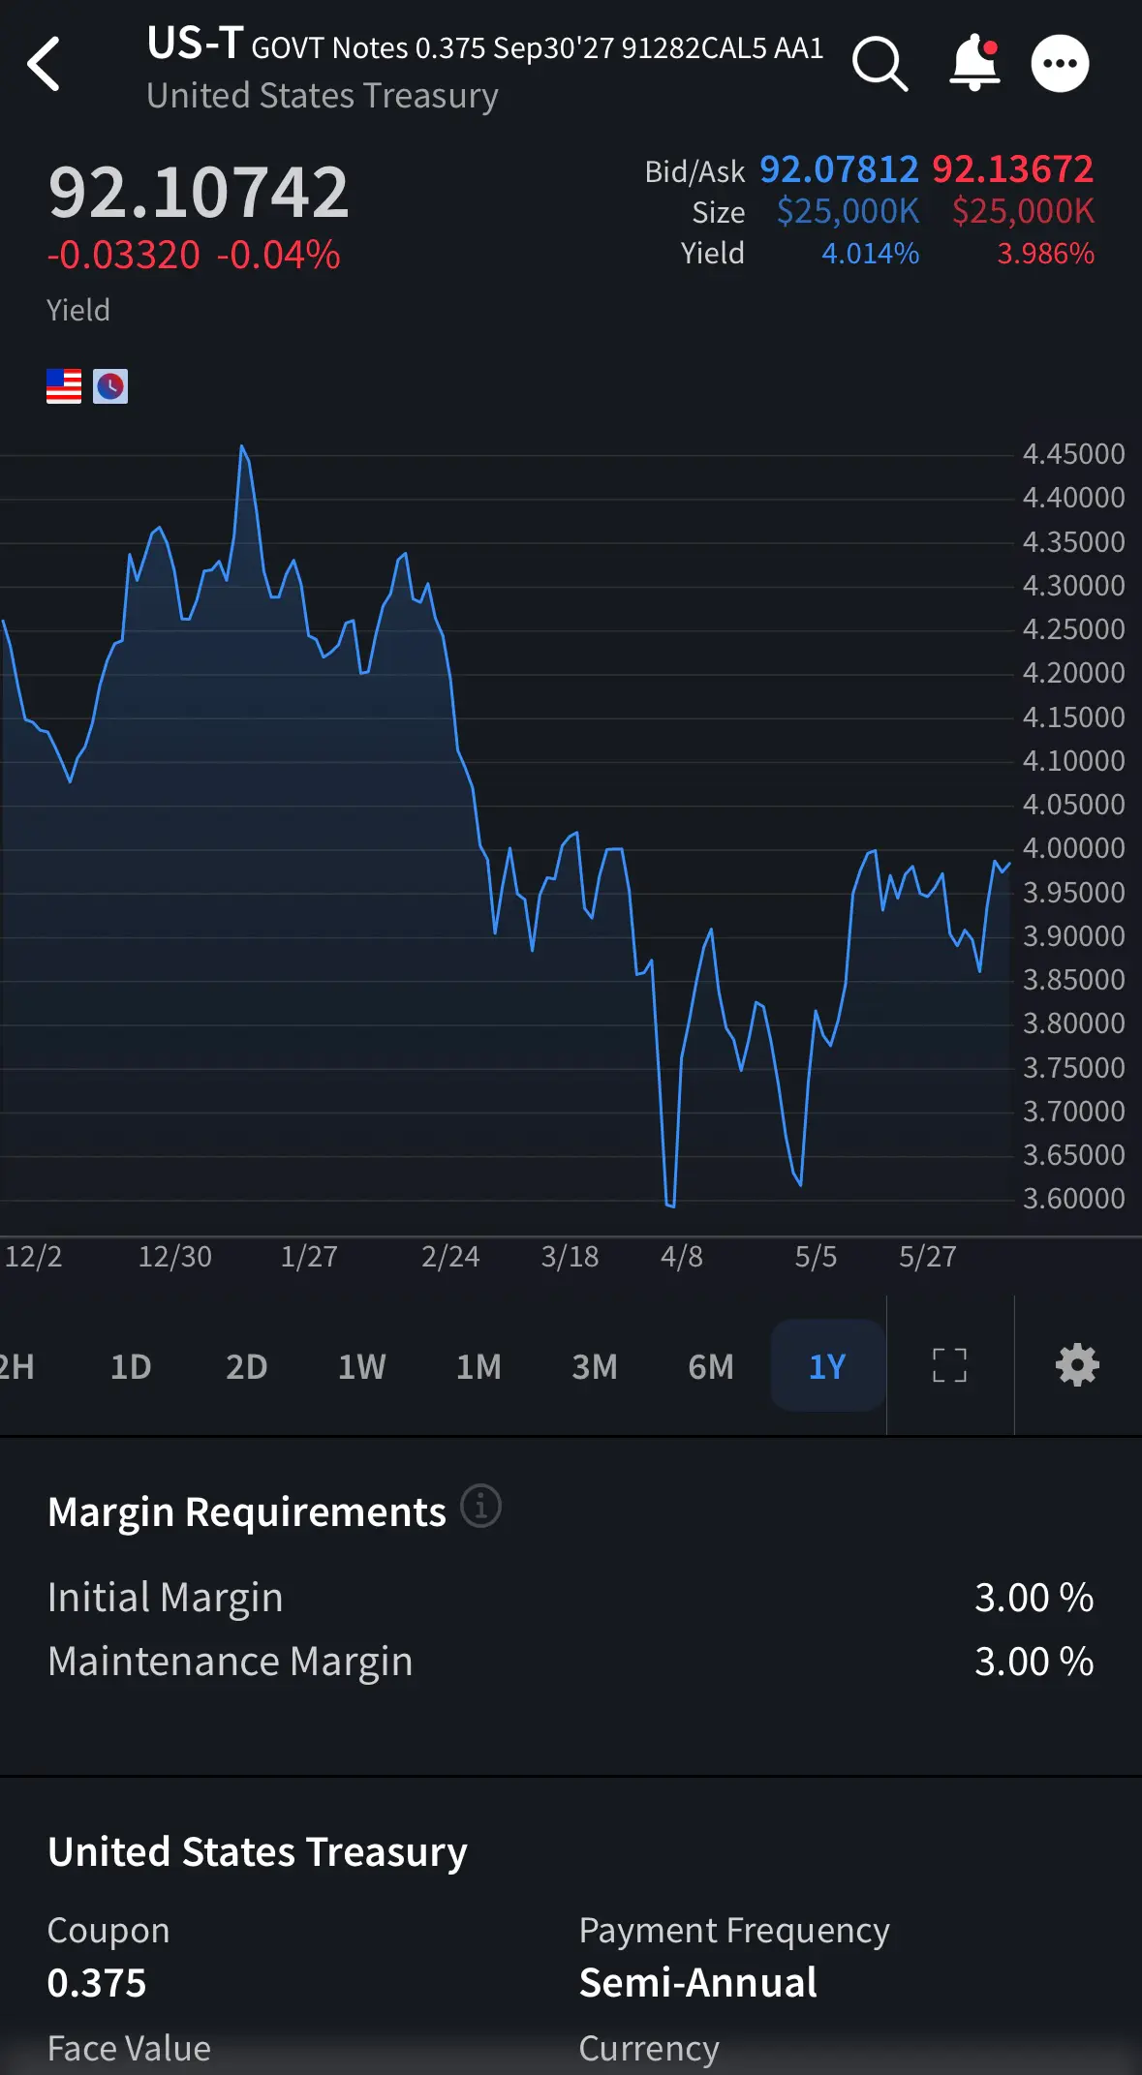
Task: Select the 6M chart period
Action: click(711, 1366)
